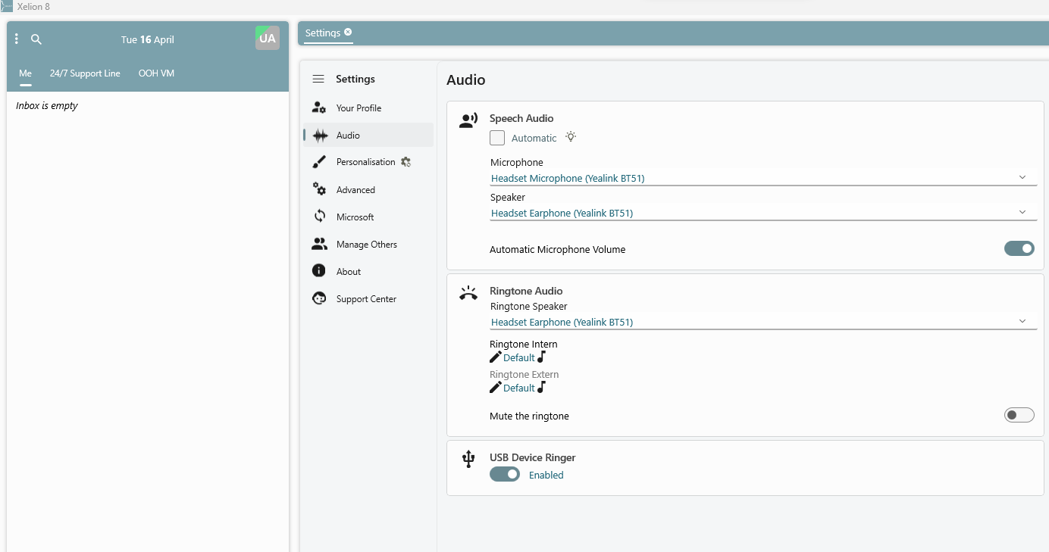The height and width of the screenshot is (552, 1049).
Task: Expand the Microphone device dropdown
Action: pos(763,178)
